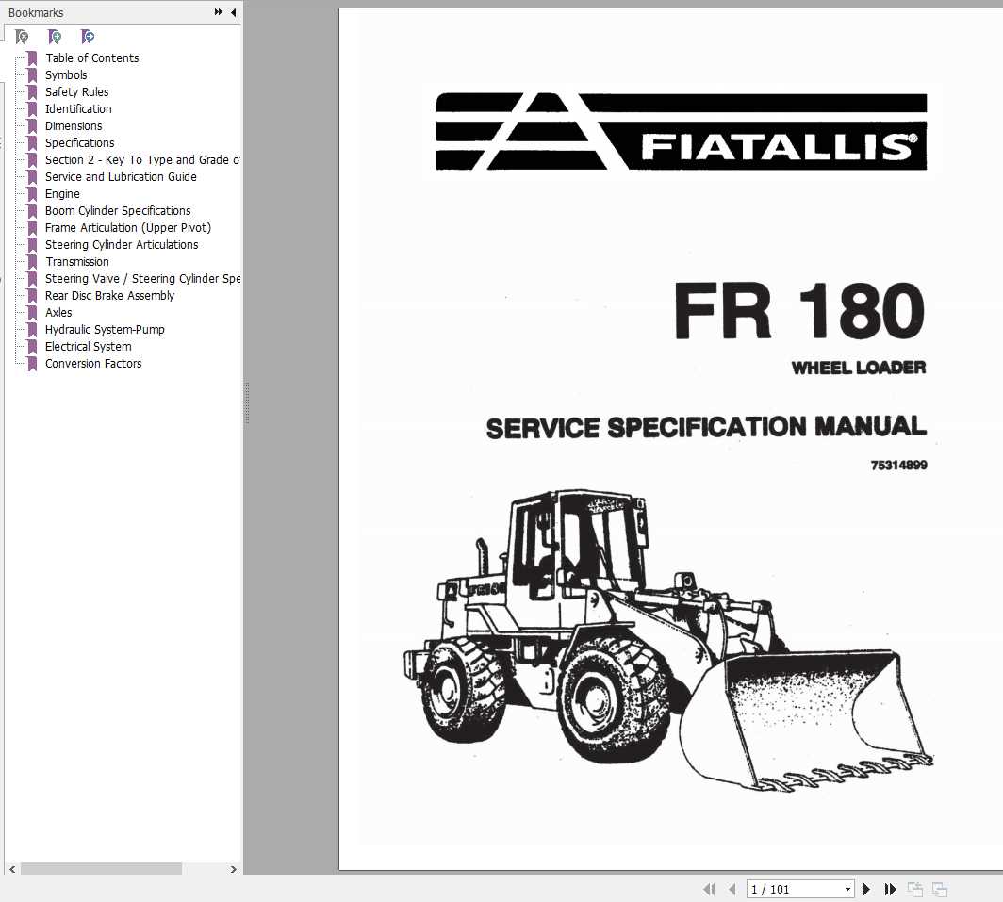Open the Hydraulic System-Pump bookmark

click(104, 329)
